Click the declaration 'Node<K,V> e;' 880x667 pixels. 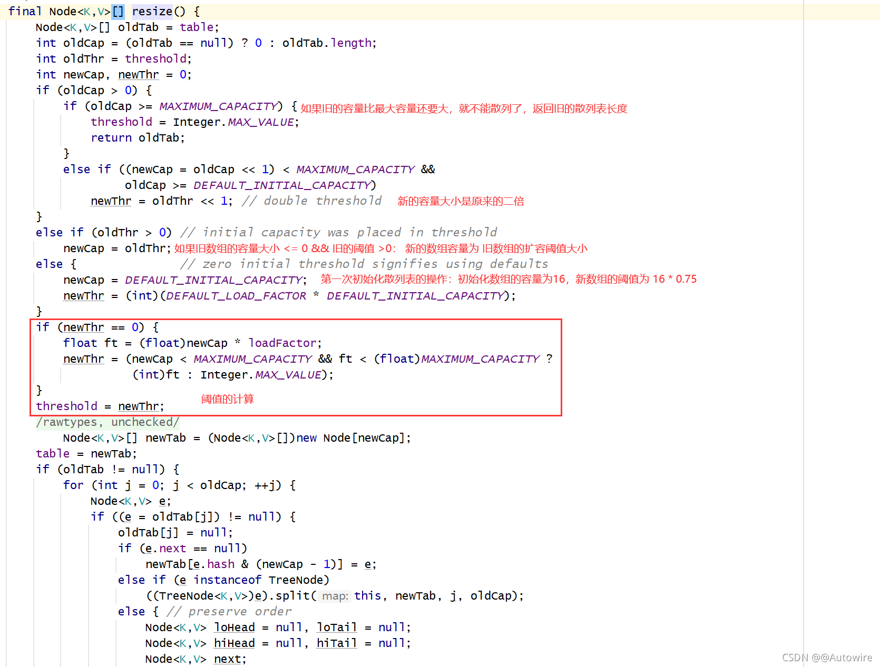click(131, 501)
